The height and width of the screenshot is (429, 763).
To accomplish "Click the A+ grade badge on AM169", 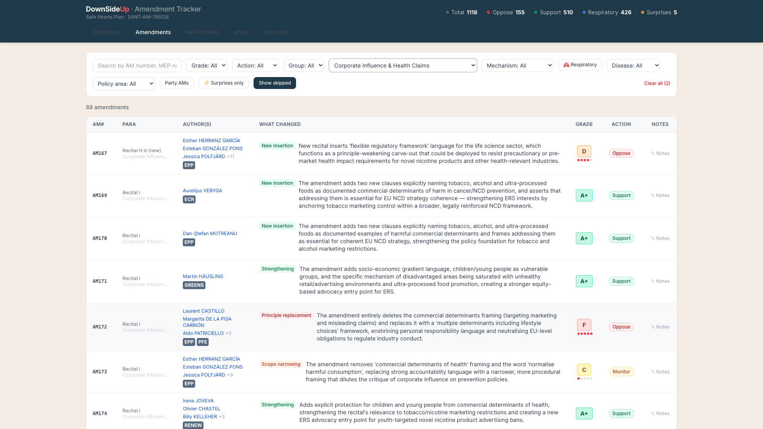I will click(584, 195).
